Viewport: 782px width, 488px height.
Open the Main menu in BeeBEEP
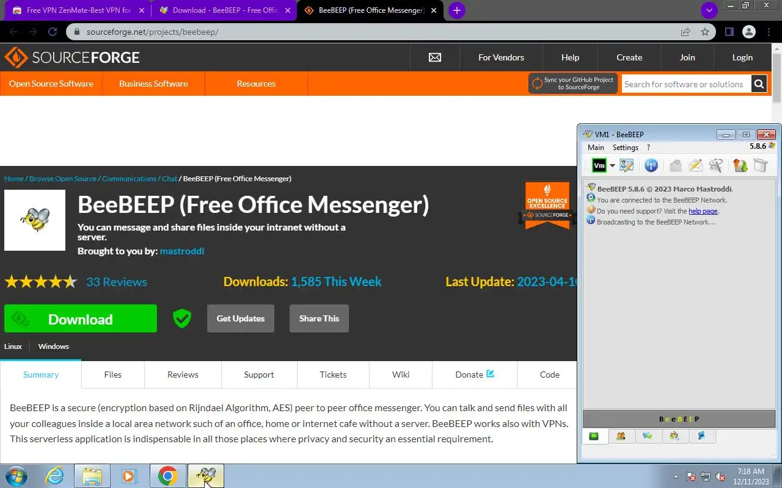tap(596, 148)
